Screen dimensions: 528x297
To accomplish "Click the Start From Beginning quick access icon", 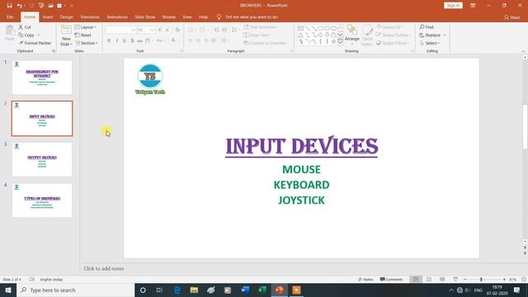I will (x=41, y=6).
